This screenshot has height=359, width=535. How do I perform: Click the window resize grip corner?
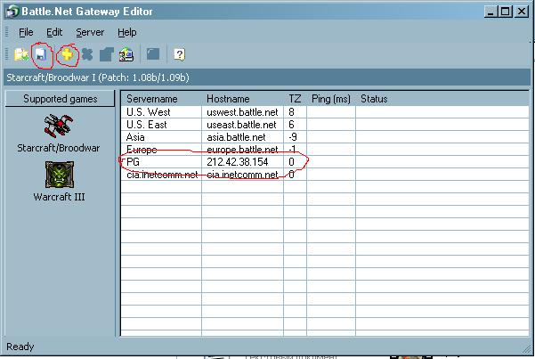527,348
